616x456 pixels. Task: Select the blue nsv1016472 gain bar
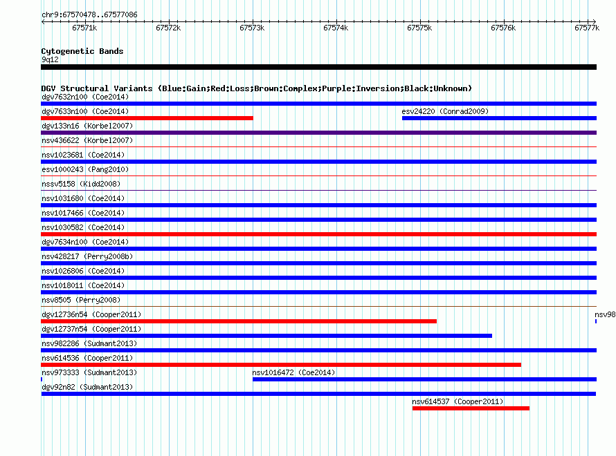(x=425, y=379)
